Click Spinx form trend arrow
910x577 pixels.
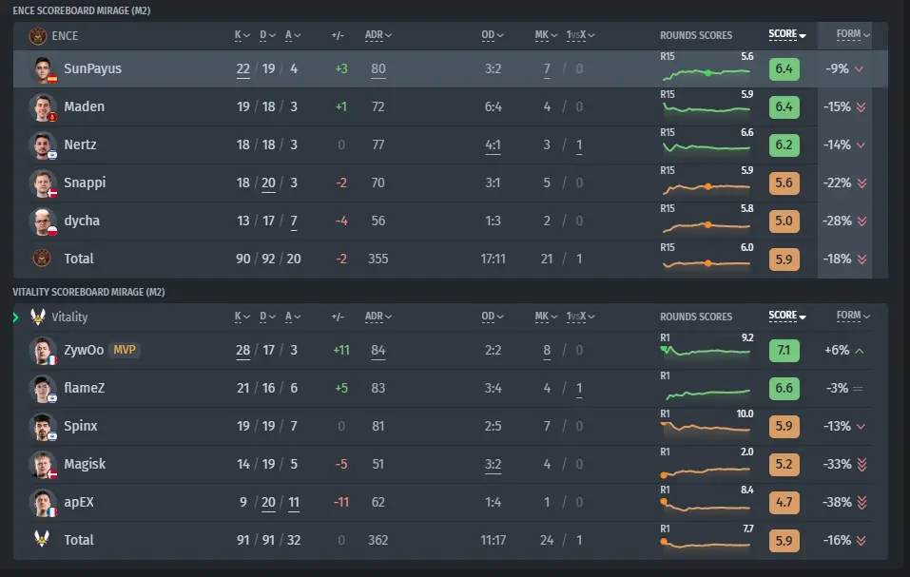click(861, 426)
